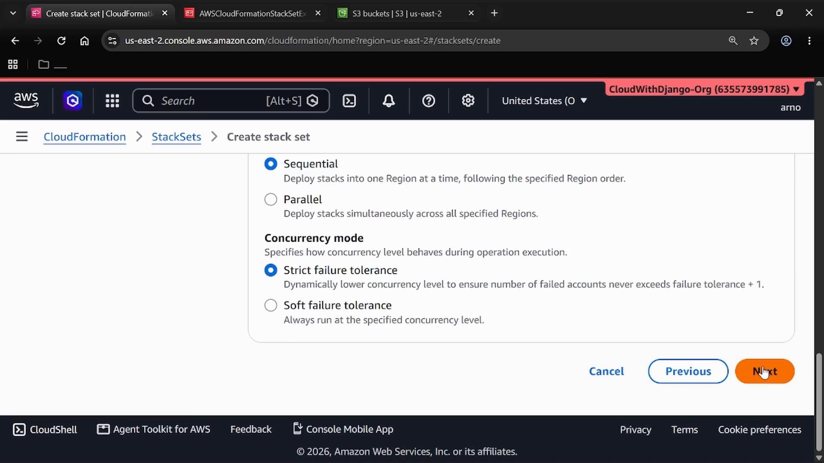
Task: Open Agent Toolkit for AWS in footer
Action: click(153, 430)
